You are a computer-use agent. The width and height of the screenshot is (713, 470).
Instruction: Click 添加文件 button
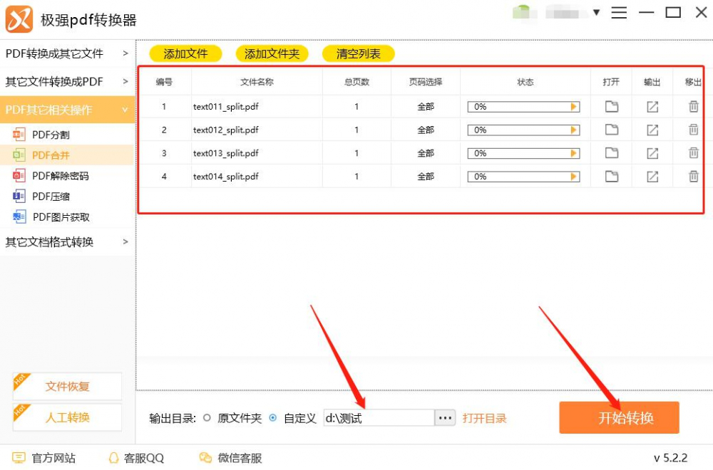pyautogui.click(x=185, y=53)
